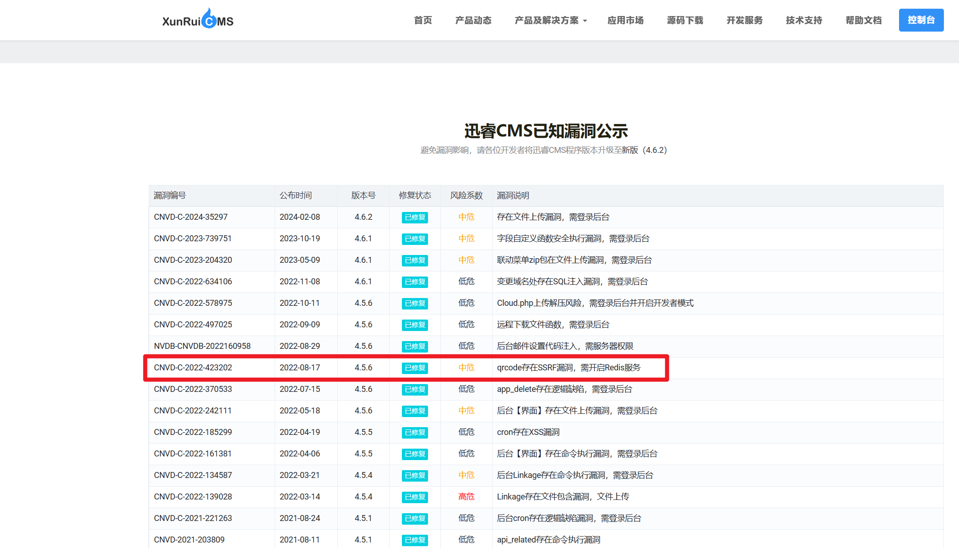
Task: Click 已修复 badge in CNVD-C-2022-242111 row
Action: coord(415,411)
